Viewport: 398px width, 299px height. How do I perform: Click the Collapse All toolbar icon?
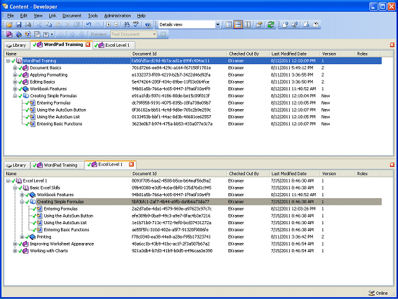click(116, 25)
